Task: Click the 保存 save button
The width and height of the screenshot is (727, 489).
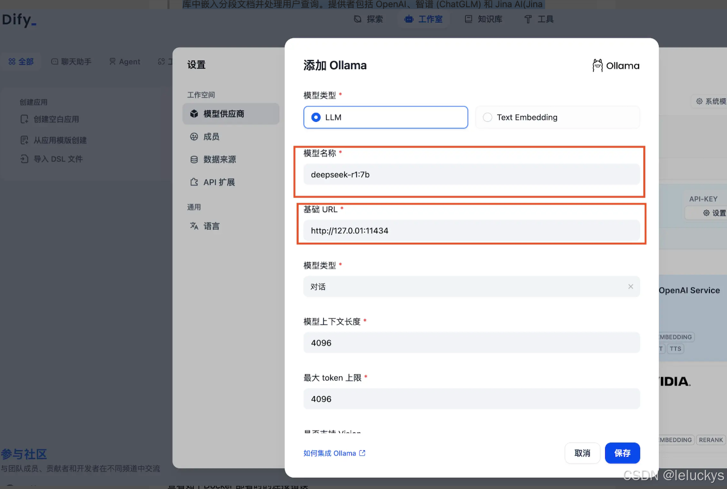Action: tap(623, 453)
